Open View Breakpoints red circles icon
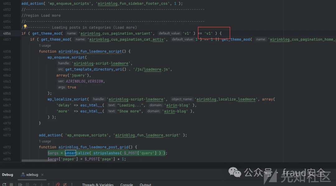The width and height of the screenshot is (336, 186). [58, 184]
